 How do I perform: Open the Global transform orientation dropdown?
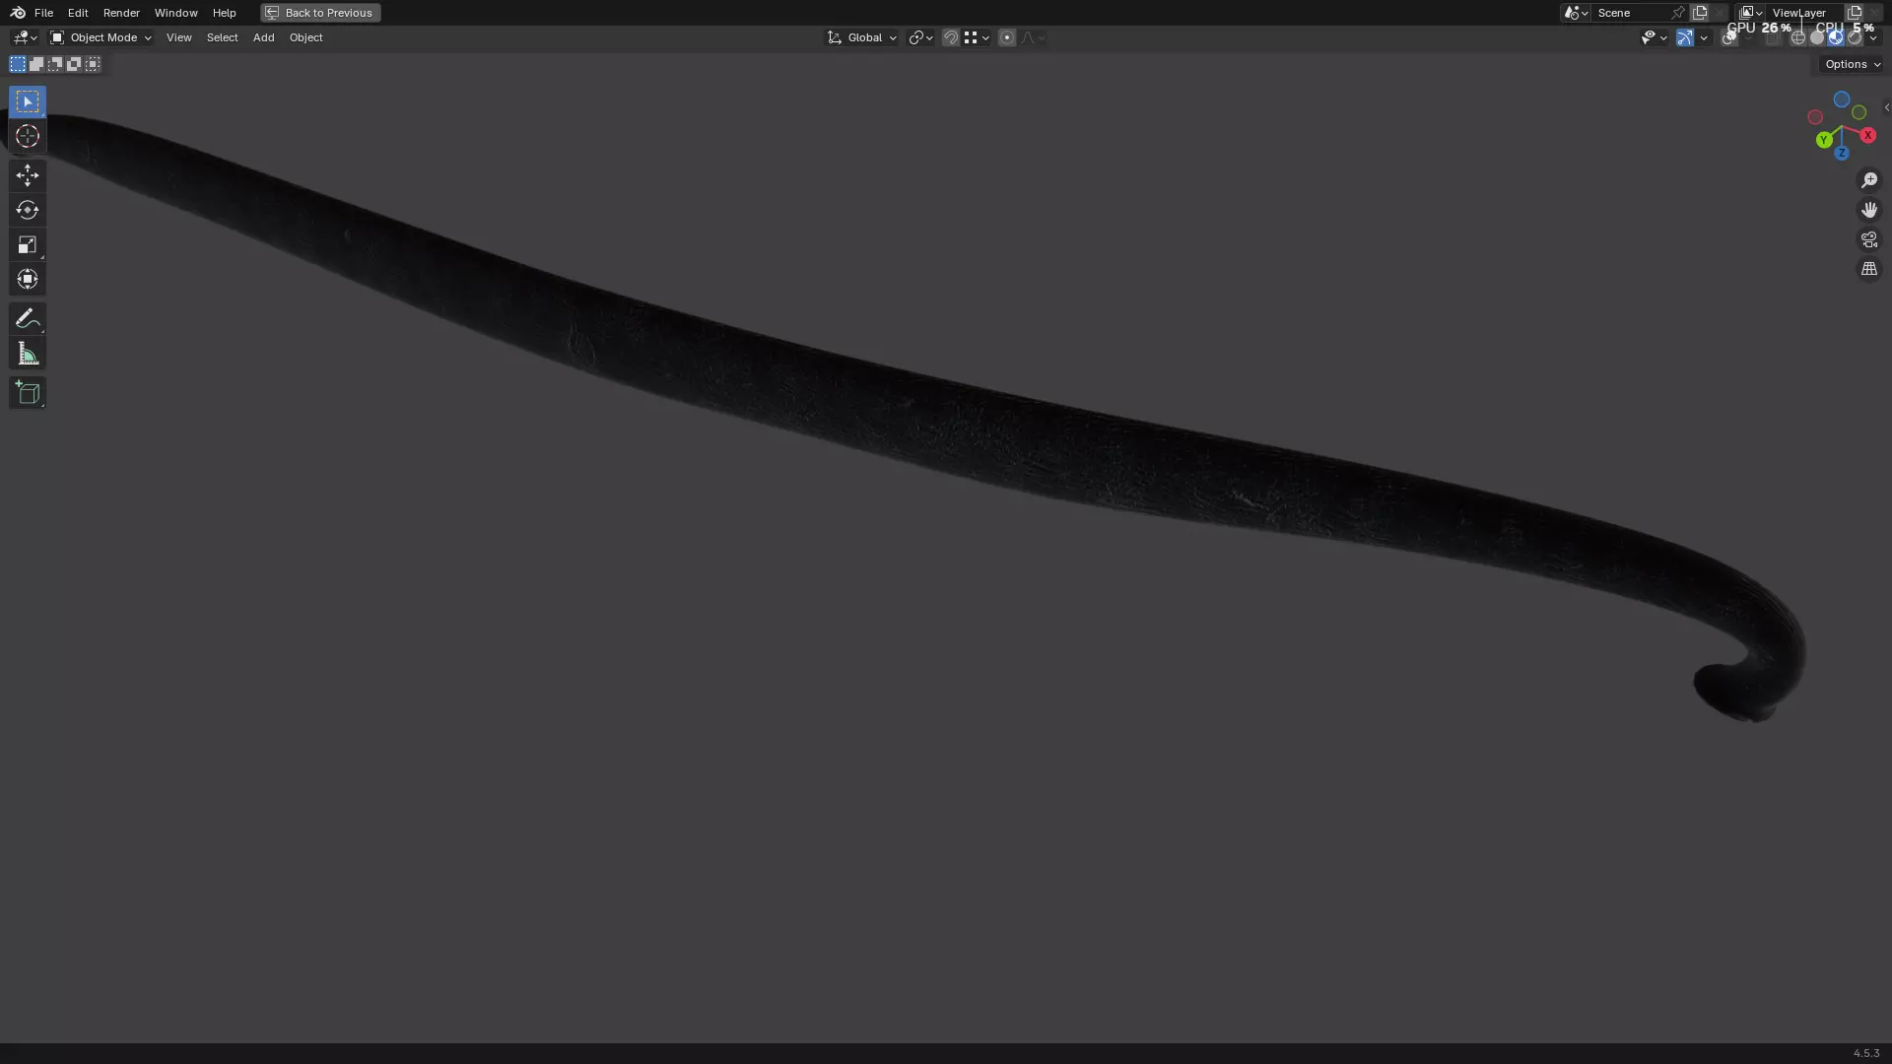(862, 37)
